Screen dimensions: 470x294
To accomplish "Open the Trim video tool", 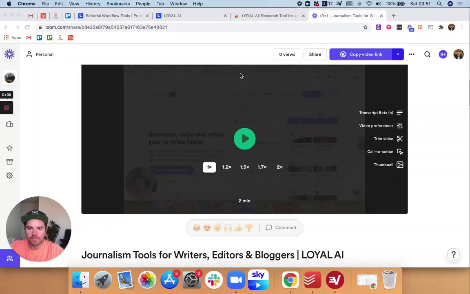I will [x=388, y=138].
